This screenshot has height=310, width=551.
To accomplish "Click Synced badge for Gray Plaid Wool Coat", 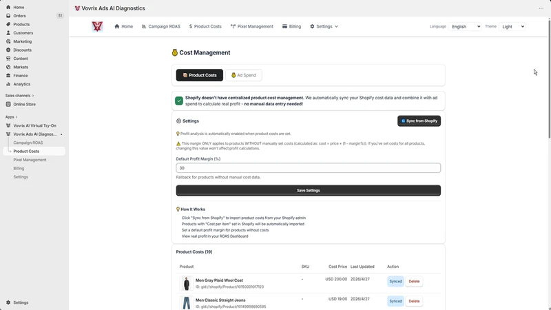I will 395,281.
